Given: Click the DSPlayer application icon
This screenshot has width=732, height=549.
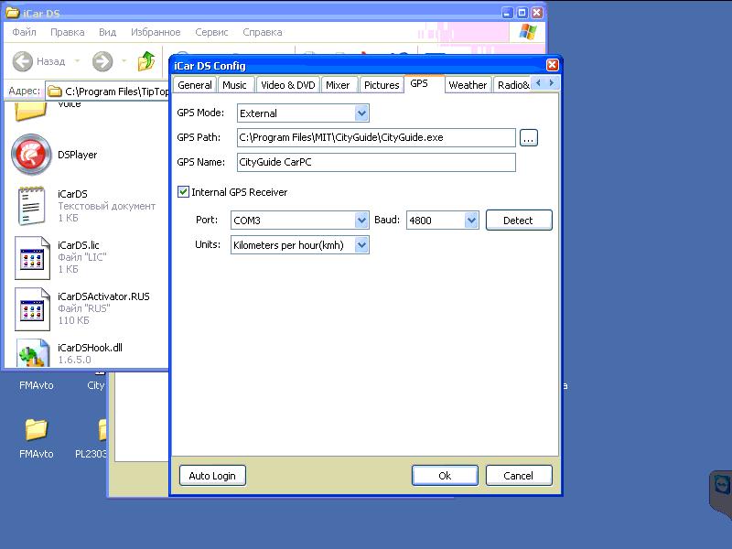Looking at the screenshot, I should [31, 155].
